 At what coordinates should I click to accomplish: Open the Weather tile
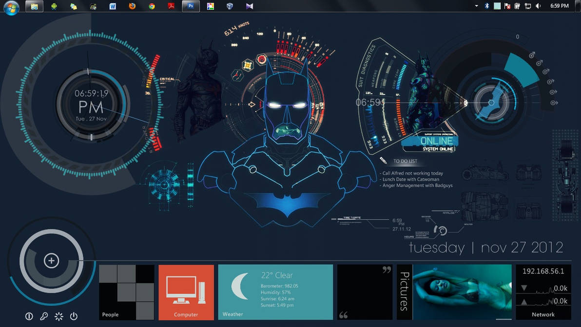click(275, 292)
